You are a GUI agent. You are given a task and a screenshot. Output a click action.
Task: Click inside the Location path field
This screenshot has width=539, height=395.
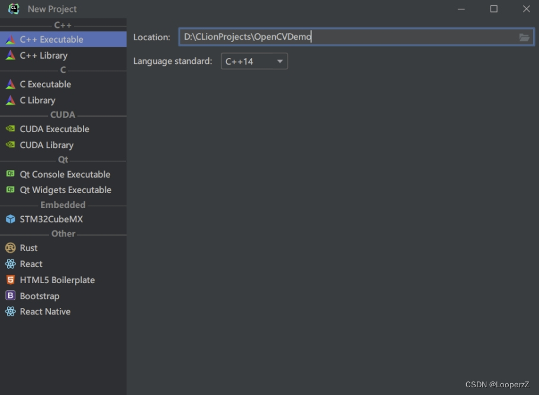click(356, 37)
